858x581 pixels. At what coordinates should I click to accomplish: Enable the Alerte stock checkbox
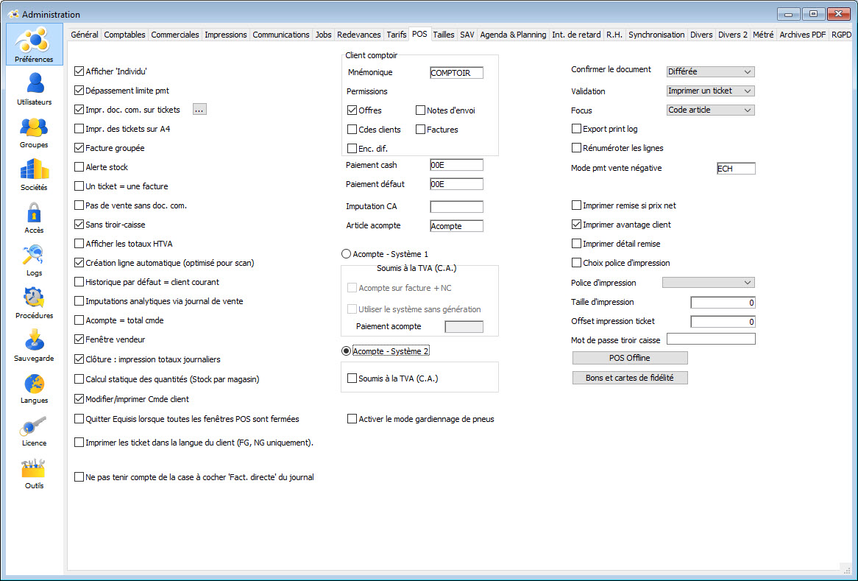79,167
